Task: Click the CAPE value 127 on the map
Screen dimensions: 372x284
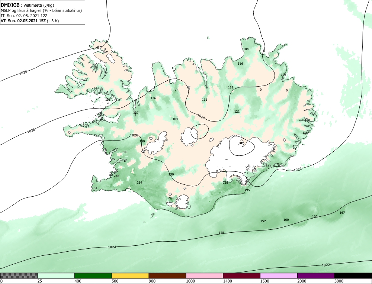Action: pyautogui.click(x=136, y=113)
